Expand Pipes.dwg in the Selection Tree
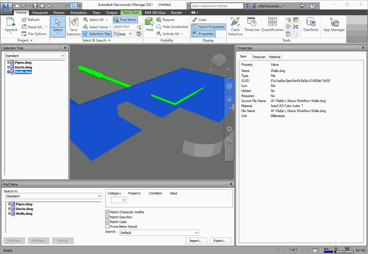 (9, 62)
